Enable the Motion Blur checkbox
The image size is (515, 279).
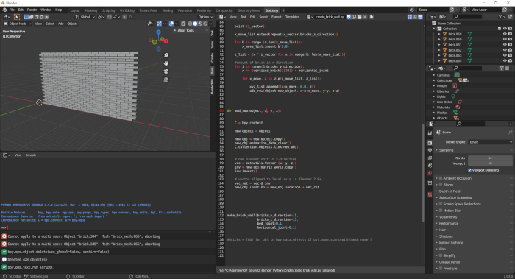pos(441,211)
